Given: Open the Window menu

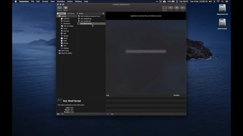Looking at the screenshot, I should click(78, 2).
